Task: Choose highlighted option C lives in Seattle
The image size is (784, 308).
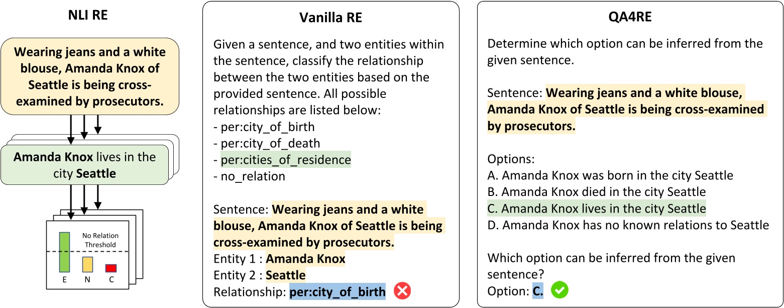Action: coord(597,208)
